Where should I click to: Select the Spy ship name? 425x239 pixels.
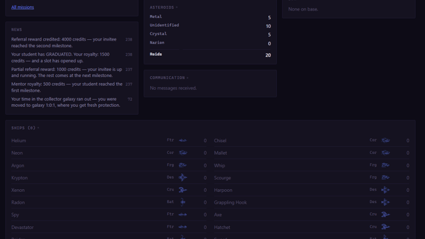[x=15, y=215]
